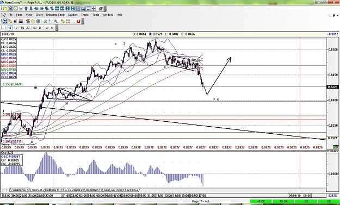Click the HS OK status indicator

(x=261, y=202)
